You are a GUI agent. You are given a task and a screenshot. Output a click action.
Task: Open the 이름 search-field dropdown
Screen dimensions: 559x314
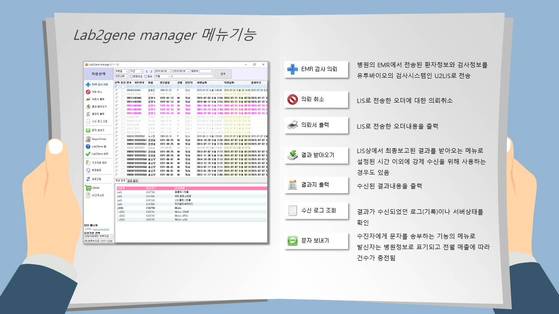163,76
